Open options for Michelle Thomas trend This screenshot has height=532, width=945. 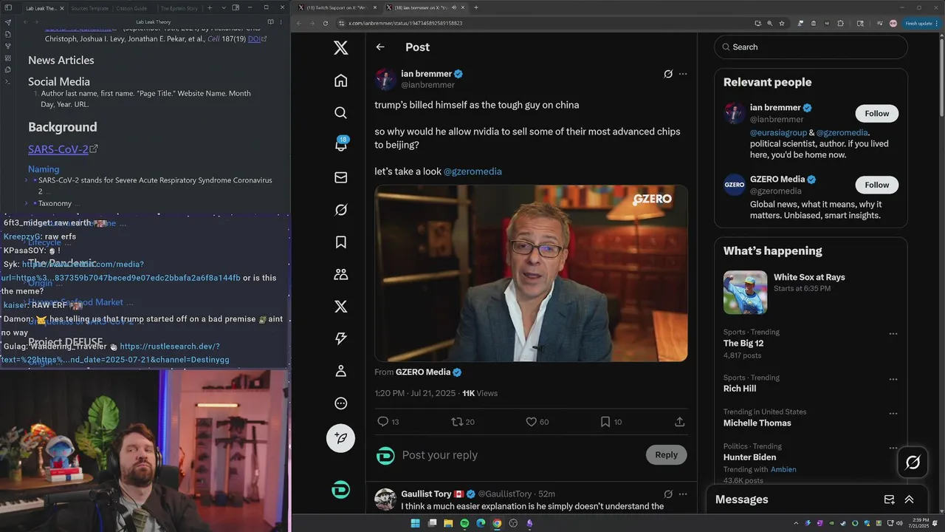[x=893, y=414]
